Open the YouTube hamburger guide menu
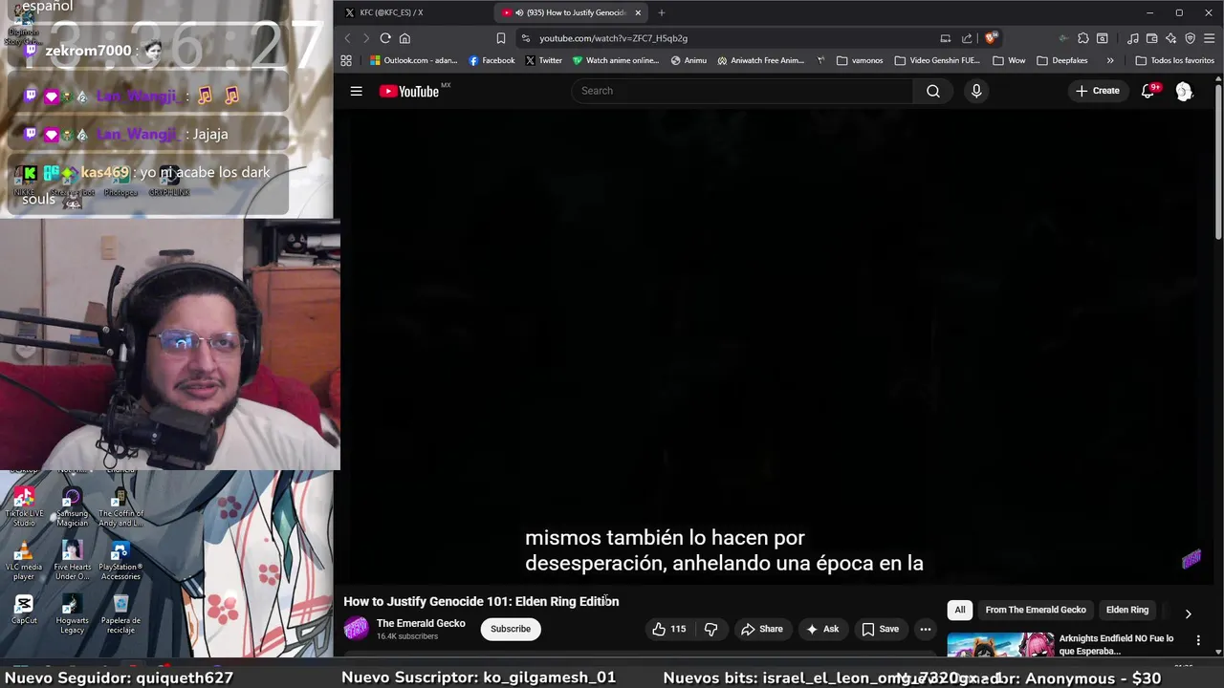Screen dimensions: 1224x688 point(356,91)
